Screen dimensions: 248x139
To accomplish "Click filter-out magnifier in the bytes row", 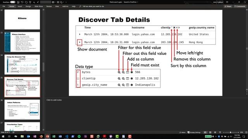I will (123, 72).
